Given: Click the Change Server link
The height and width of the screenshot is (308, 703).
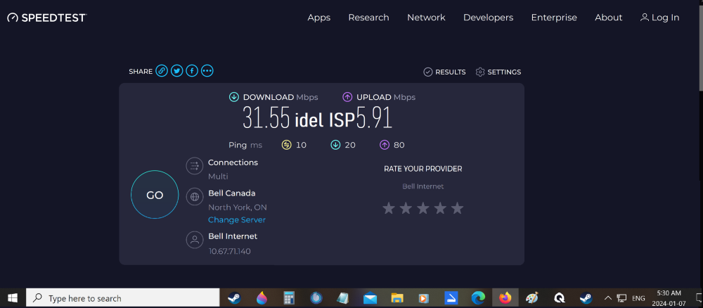Looking at the screenshot, I should [x=237, y=220].
